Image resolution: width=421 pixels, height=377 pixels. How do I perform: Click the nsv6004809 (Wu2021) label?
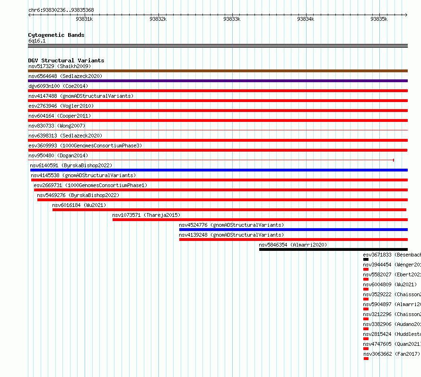[390, 284]
